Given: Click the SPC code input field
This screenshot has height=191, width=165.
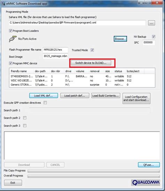Looking at the screenshot, I should (149, 43).
